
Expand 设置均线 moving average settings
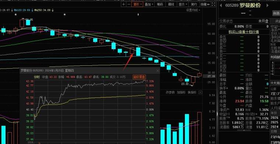click(193, 10)
